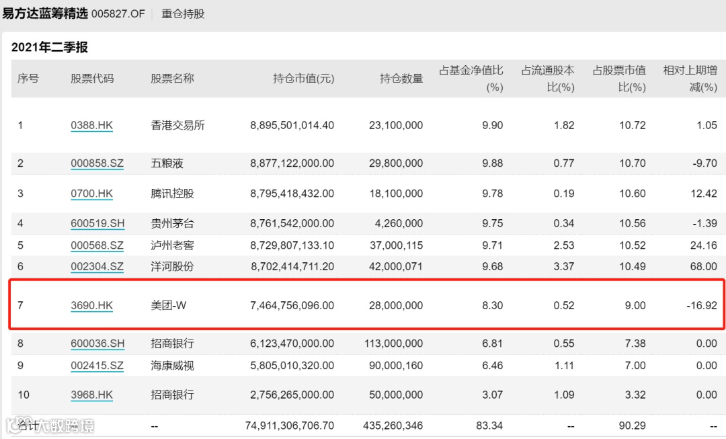Click stock name 美团-W
This screenshot has height=439, width=726.
(x=169, y=305)
